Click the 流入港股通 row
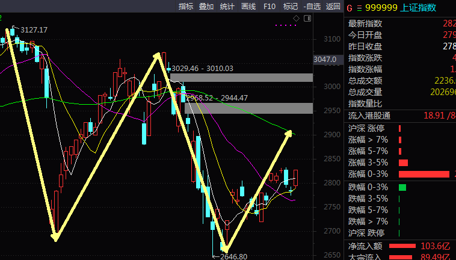456x260 pixels. (400, 116)
